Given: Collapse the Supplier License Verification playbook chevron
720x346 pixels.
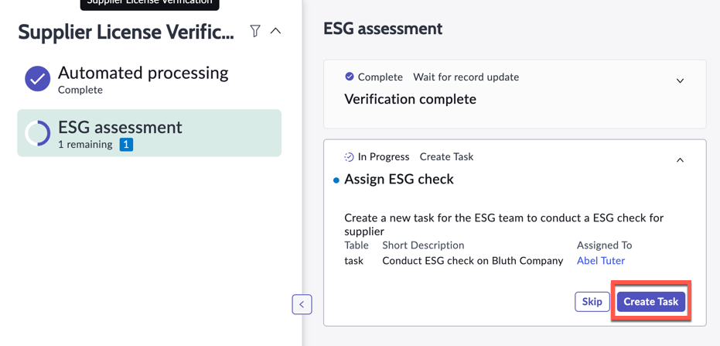Looking at the screenshot, I should (x=276, y=31).
